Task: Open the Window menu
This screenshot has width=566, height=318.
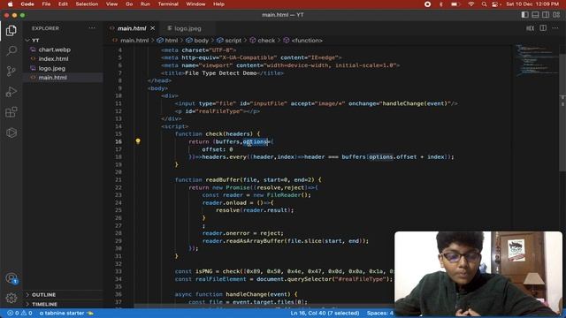Action: coord(195,4)
